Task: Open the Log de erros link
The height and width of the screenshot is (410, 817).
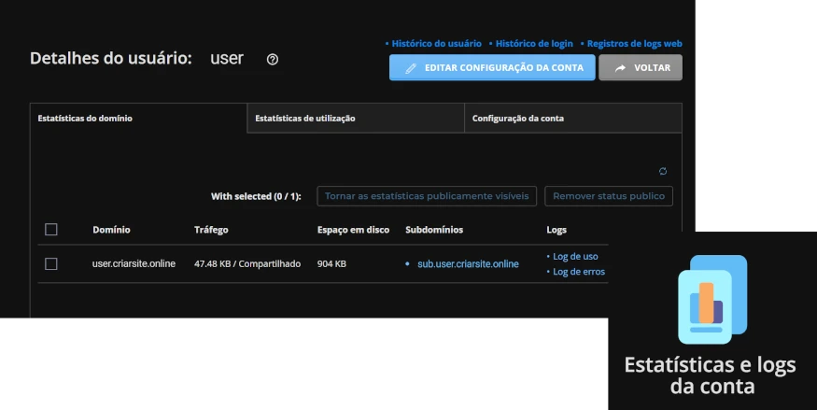Action: pyautogui.click(x=579, y=272)
